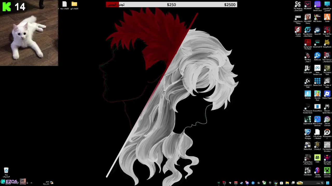
Task: Launch Dying Light The Beast
Action: coord(308,45)
